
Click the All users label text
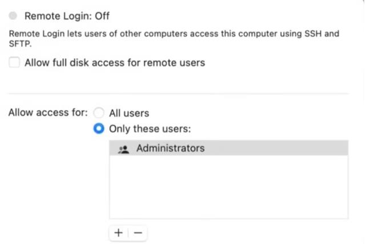click(x=129, y=113)
